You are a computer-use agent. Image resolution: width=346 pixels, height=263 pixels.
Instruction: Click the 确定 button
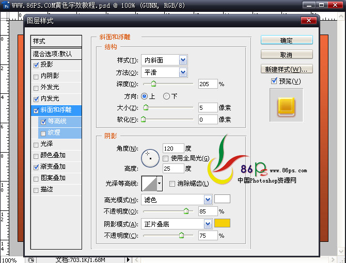[x=287, y=40]
